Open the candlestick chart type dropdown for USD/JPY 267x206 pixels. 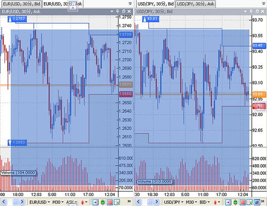tap(217, 202)
